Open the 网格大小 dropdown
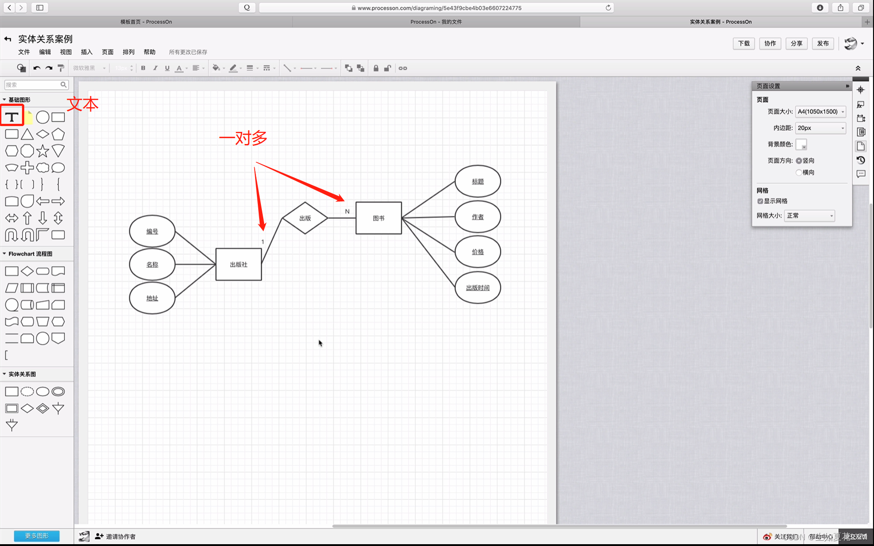874x546 pixels. pyautogui.click(x=809, y=215)
